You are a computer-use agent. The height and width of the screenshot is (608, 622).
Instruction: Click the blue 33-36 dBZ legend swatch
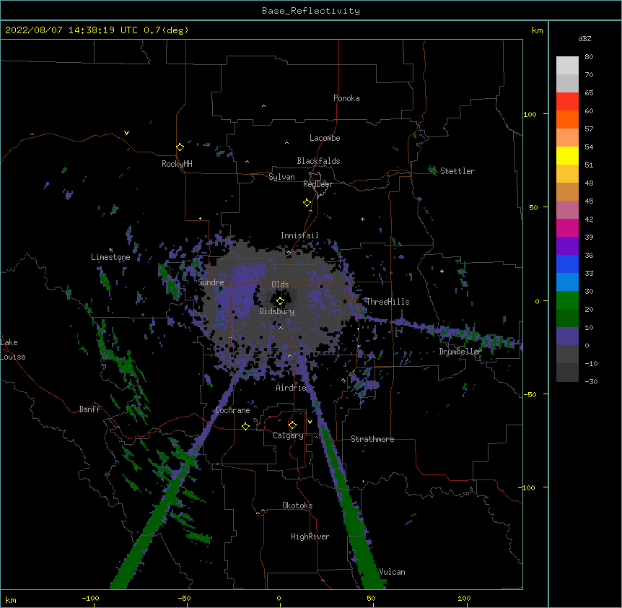pos(567,264)
